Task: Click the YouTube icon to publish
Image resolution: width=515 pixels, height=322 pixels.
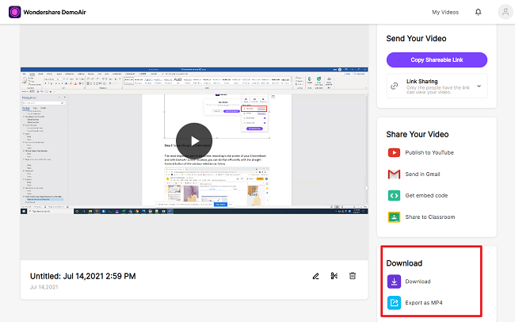Action: click(x=394, y=152)
